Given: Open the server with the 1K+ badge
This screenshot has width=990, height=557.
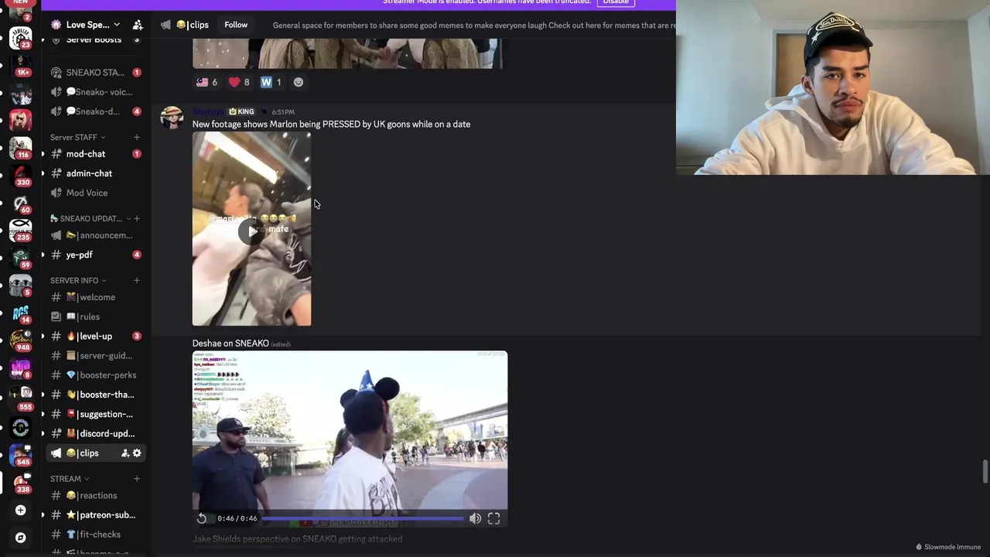Looking at the screenshot, I should (x=21, y=64).
